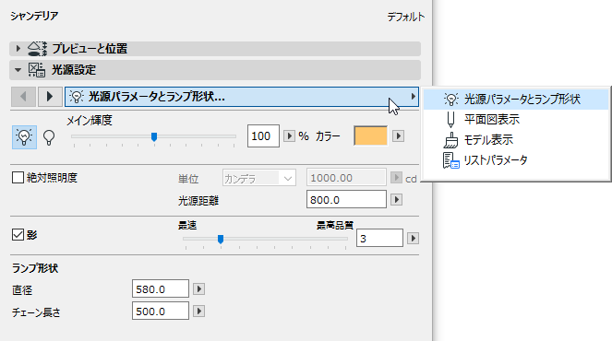Open the カンデラ unit dropdown

[x=259, y=179]
